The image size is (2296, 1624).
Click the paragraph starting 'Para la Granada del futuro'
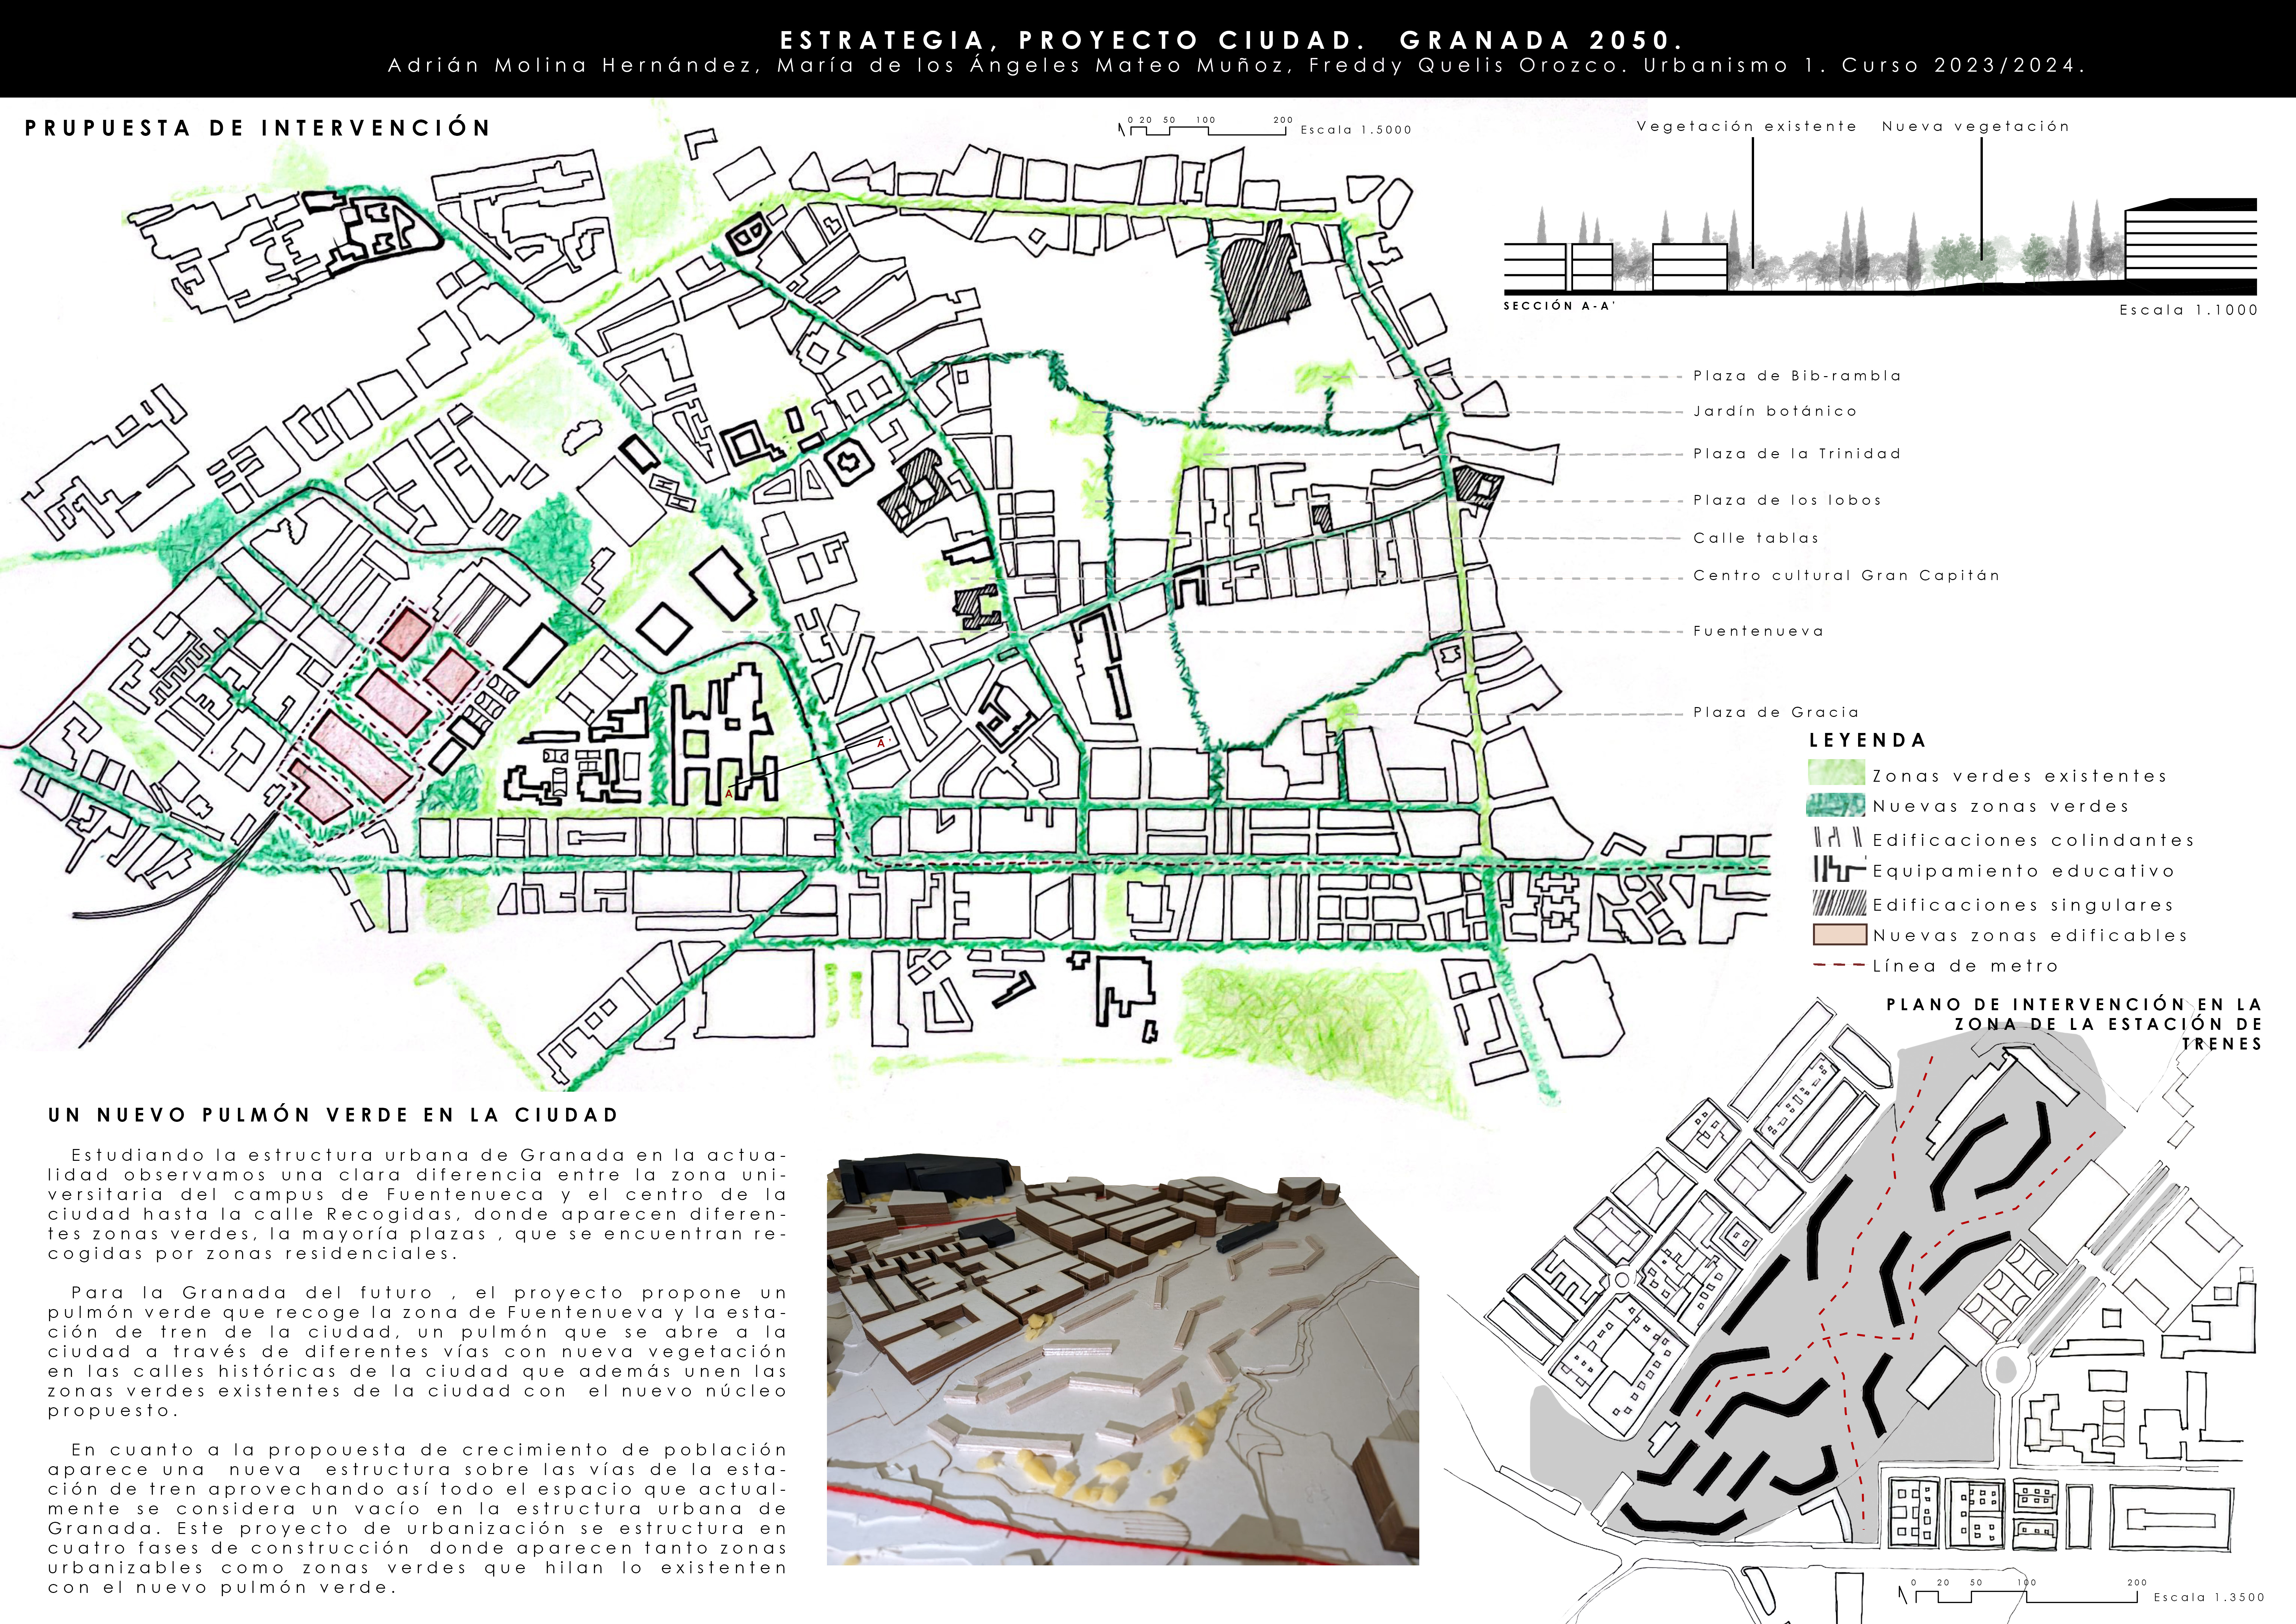tap(417, 1352)
